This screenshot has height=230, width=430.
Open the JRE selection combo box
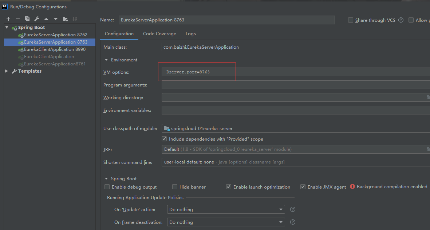tap(296, 149)
